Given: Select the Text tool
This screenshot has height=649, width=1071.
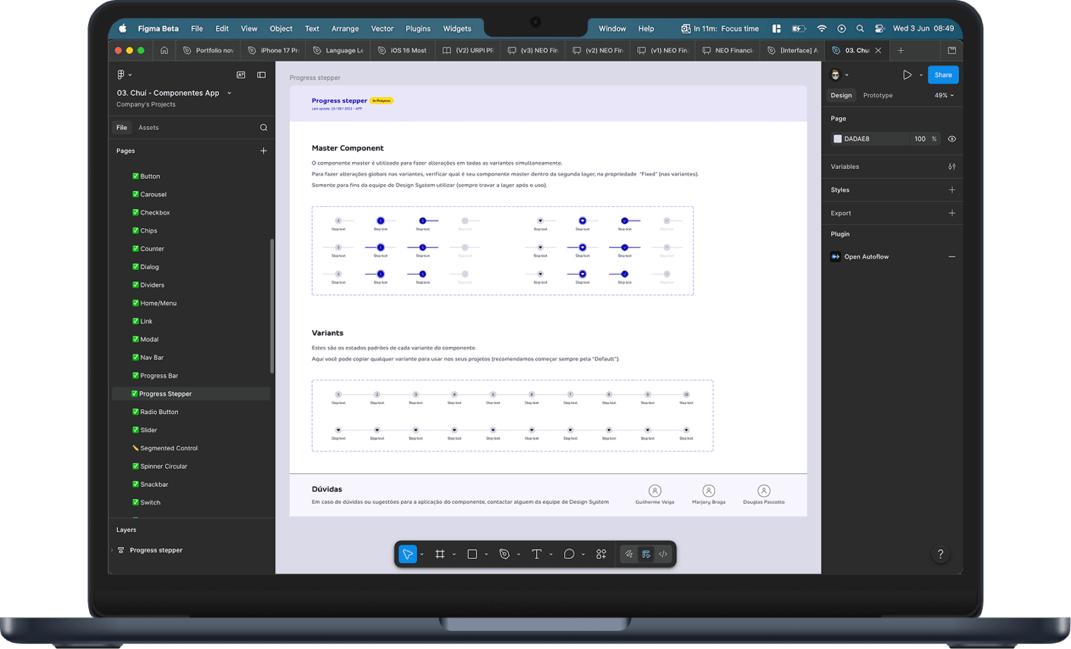Looking at the screenshot, I should click(536, 554).
